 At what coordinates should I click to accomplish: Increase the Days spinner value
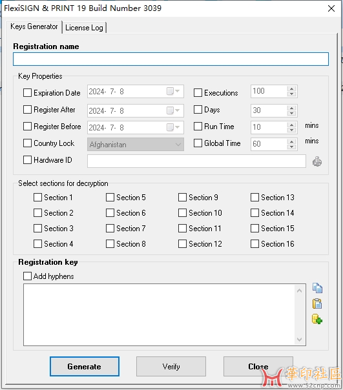(291, 108)
